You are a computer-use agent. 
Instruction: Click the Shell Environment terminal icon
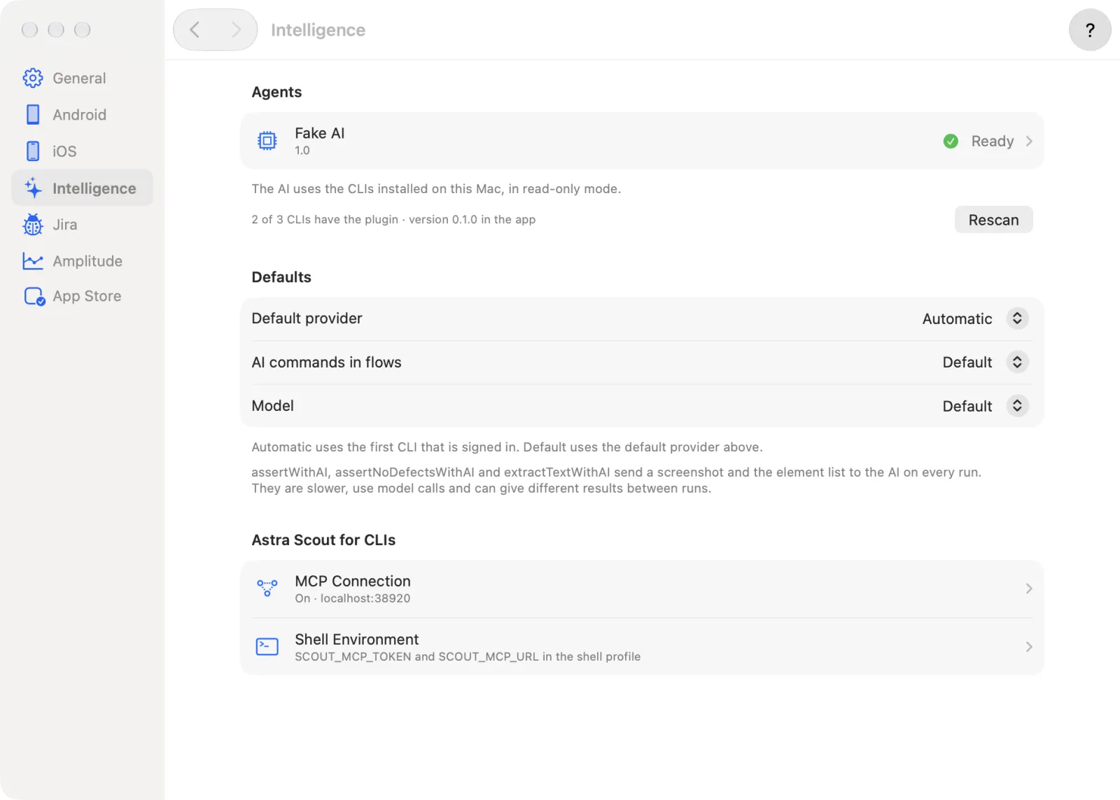(x=267, y=647)
